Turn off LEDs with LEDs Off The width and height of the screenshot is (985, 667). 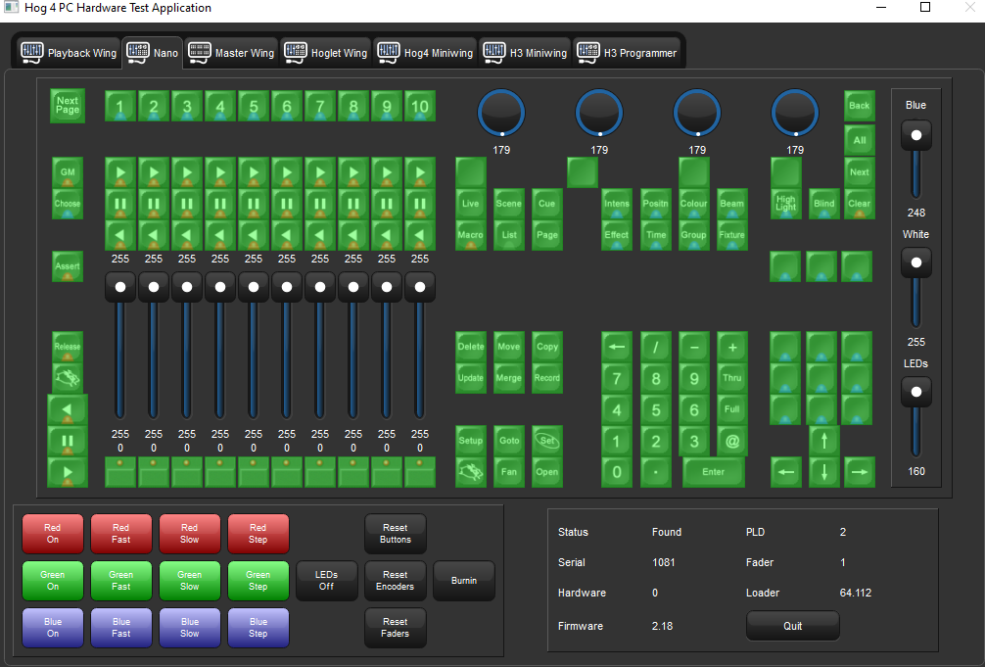click(326, 581)
